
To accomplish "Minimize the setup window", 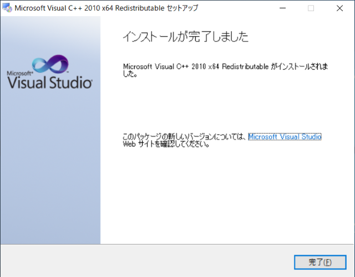I will tap(282, 8).
